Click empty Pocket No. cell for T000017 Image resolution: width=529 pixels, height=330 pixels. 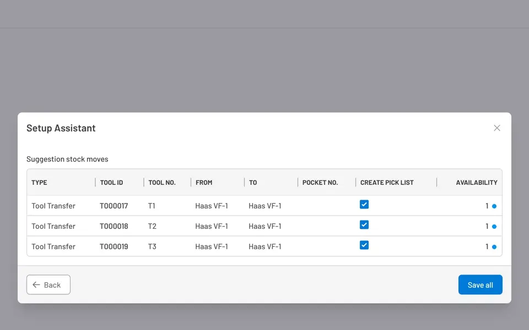point(327,206)
